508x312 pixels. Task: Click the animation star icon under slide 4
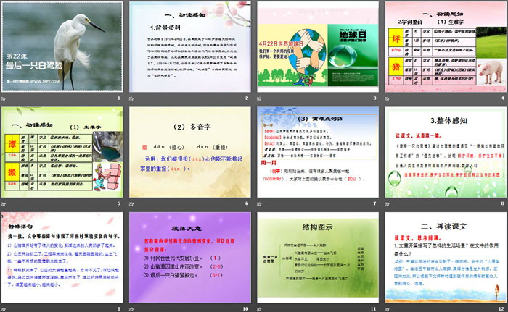[x=387, y=98]
